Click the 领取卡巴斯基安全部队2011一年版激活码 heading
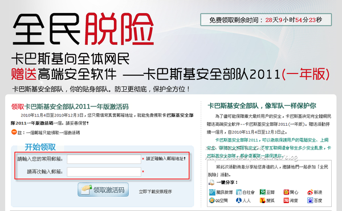Screen dimensions: 342x211 (x=70, y=106)
